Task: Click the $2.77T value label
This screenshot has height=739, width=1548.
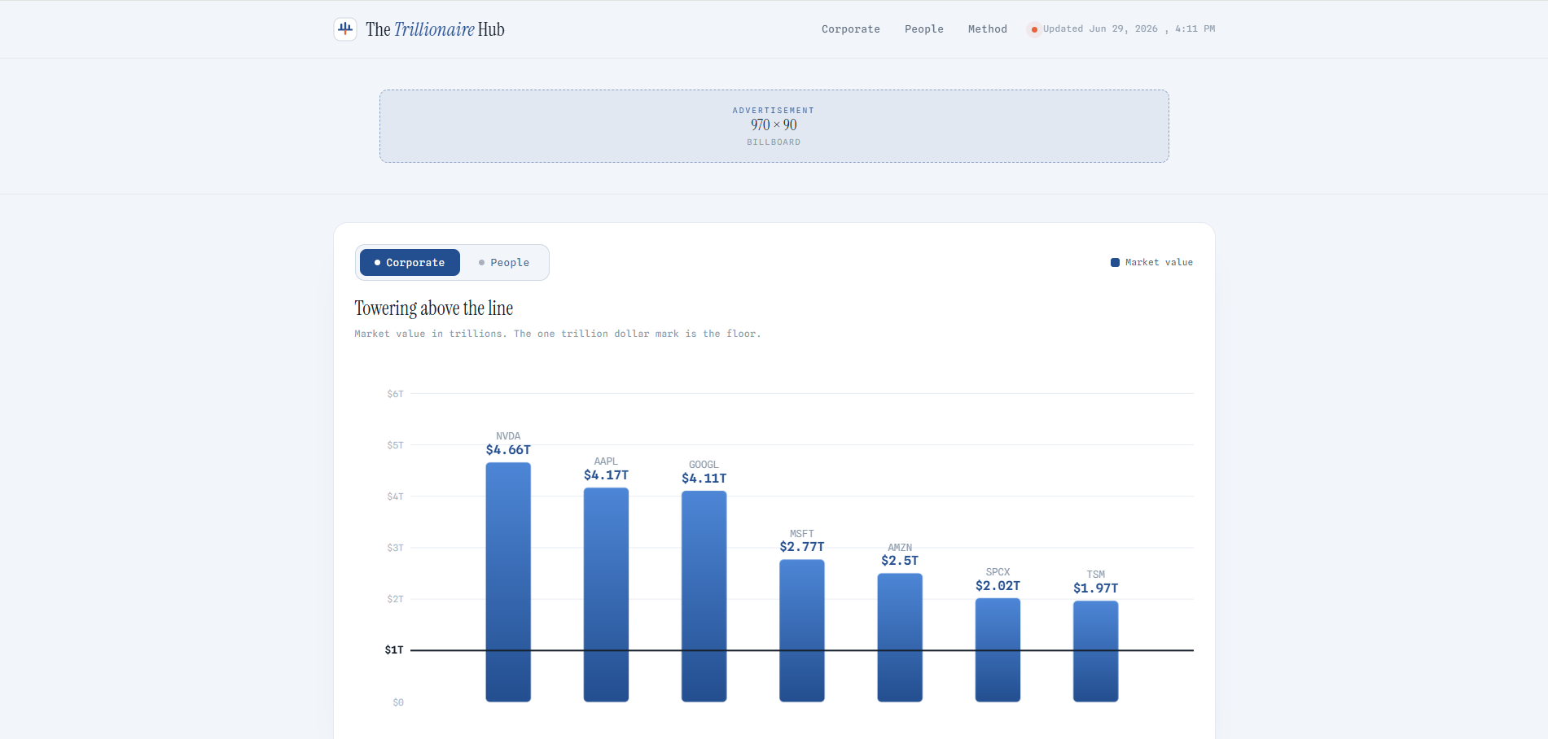Action: point(802,547)
